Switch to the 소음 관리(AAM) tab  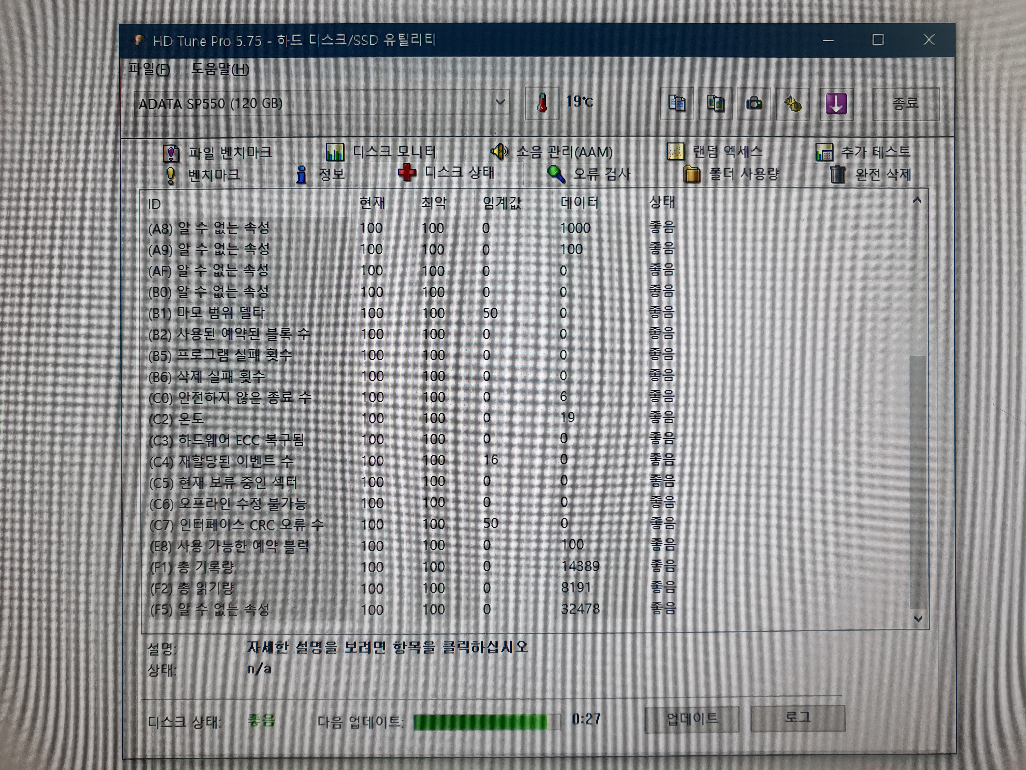click(551, 152)
